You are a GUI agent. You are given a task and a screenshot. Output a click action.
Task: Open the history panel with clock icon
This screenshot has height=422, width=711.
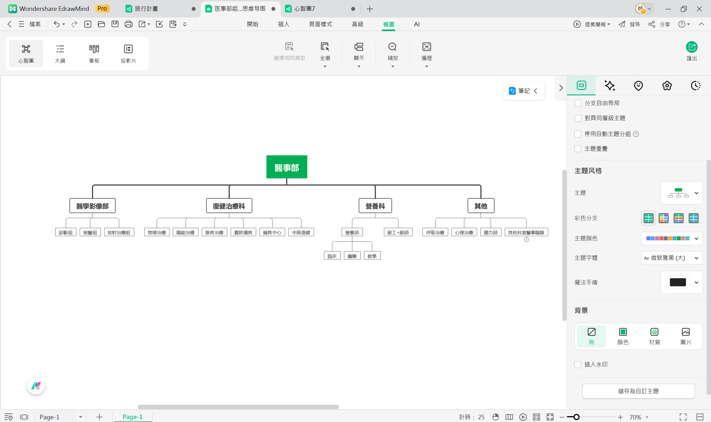[x=695, y=85]
